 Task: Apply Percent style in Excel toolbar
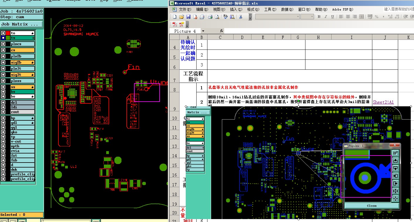(x=376, y=17)
